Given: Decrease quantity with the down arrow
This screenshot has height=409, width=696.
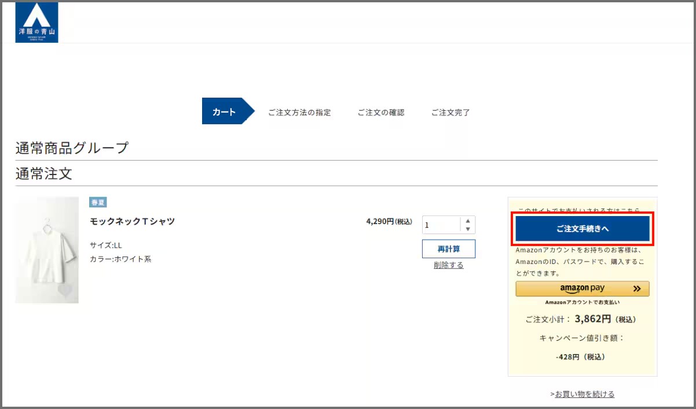Looking at the screenshot, I should click(468, 229).
